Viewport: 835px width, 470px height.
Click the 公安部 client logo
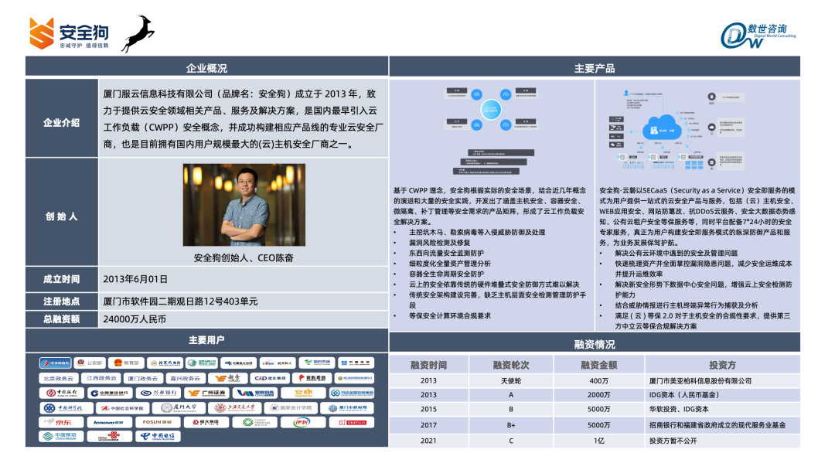coord(90,363)
